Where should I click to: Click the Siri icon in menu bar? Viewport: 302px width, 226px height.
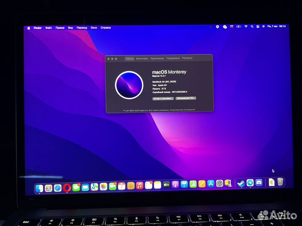click(263, 26)
